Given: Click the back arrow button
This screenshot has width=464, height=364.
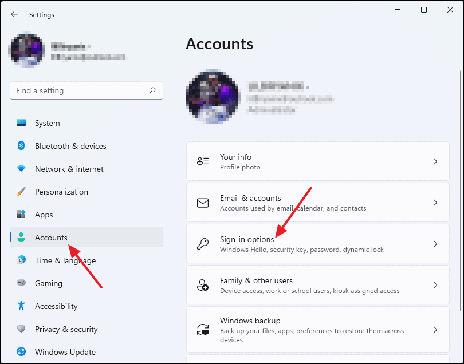Looking at the screenshot, I should point(13,14).
